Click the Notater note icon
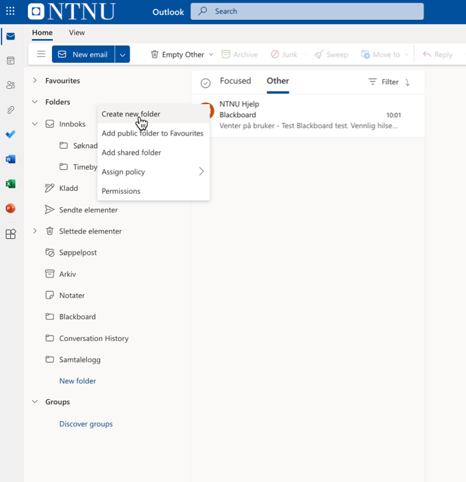This screenshot has height=482, width=466. 49,295
